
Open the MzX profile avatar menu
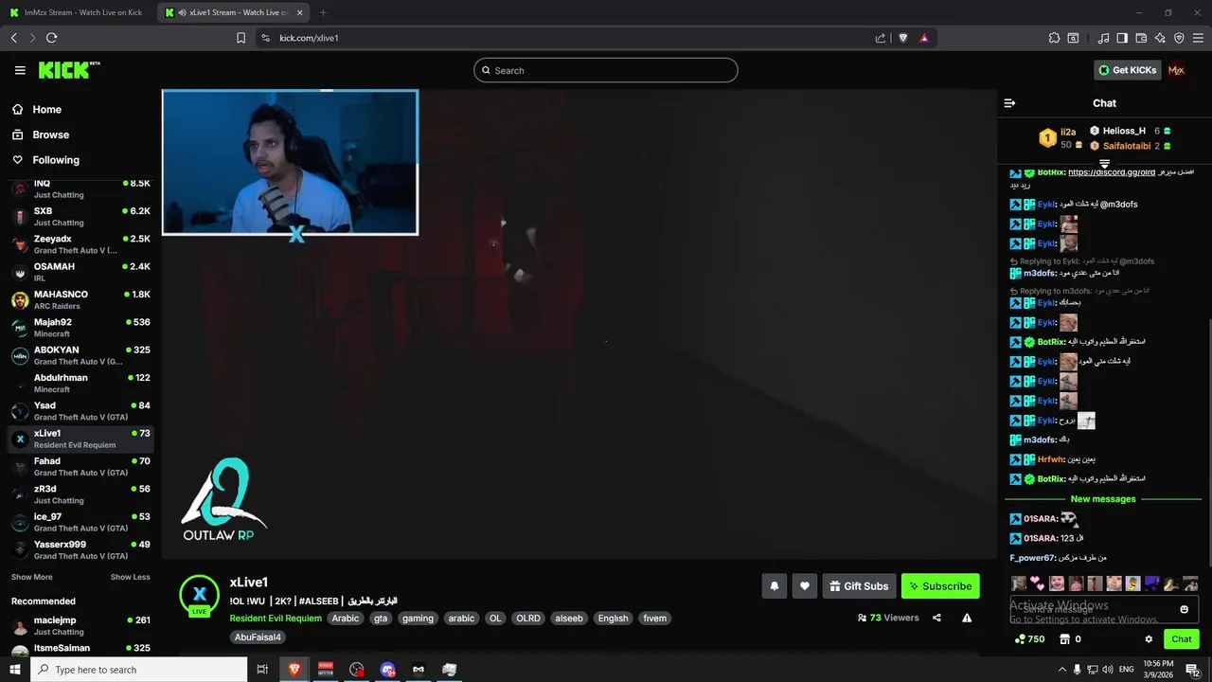1177,70
